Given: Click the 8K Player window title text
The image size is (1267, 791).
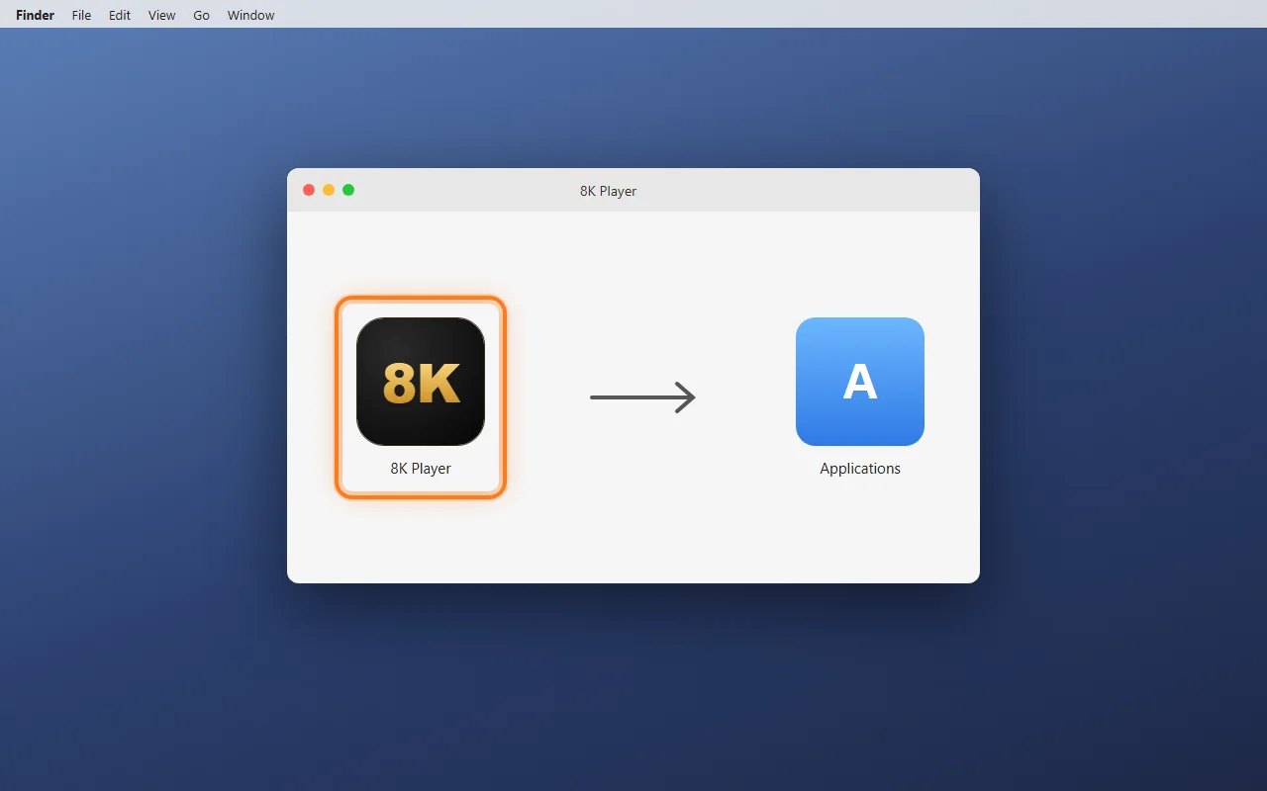Looking at the screenshot, I should point(608,191).
